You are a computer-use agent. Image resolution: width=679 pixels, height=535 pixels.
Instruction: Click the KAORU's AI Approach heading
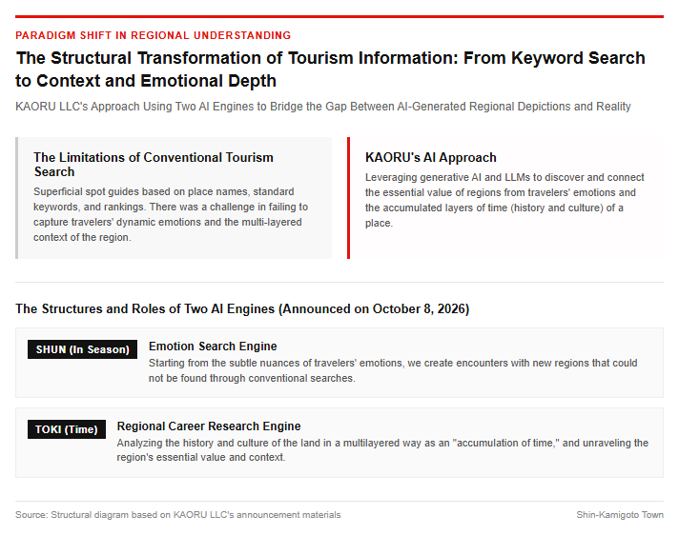(x=430, y=157)
